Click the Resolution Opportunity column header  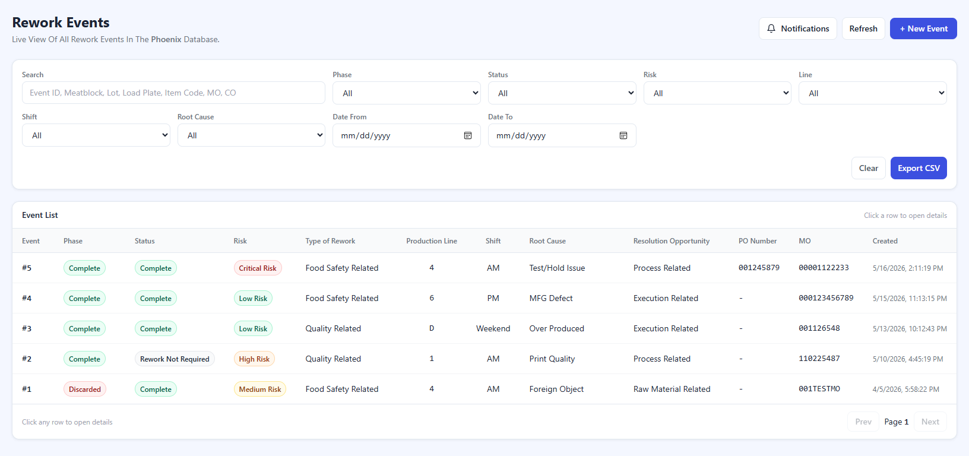pyautogui.click(x=671, y=241)
